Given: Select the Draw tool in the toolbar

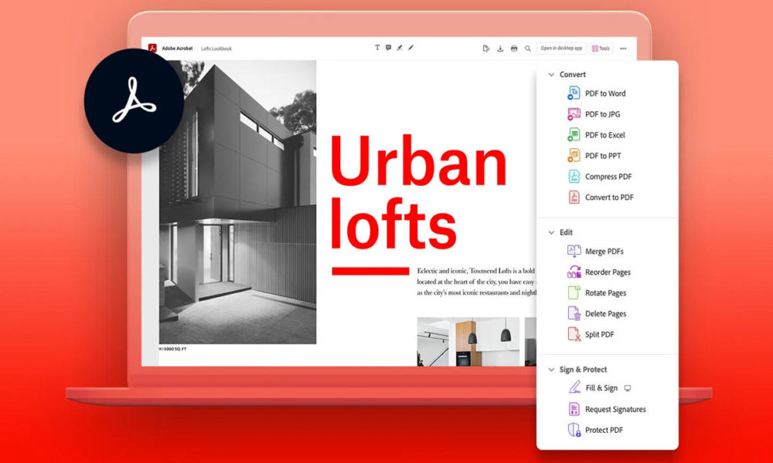Looking at the screenshot, I should pyautogui.click(x=410, y=48).
